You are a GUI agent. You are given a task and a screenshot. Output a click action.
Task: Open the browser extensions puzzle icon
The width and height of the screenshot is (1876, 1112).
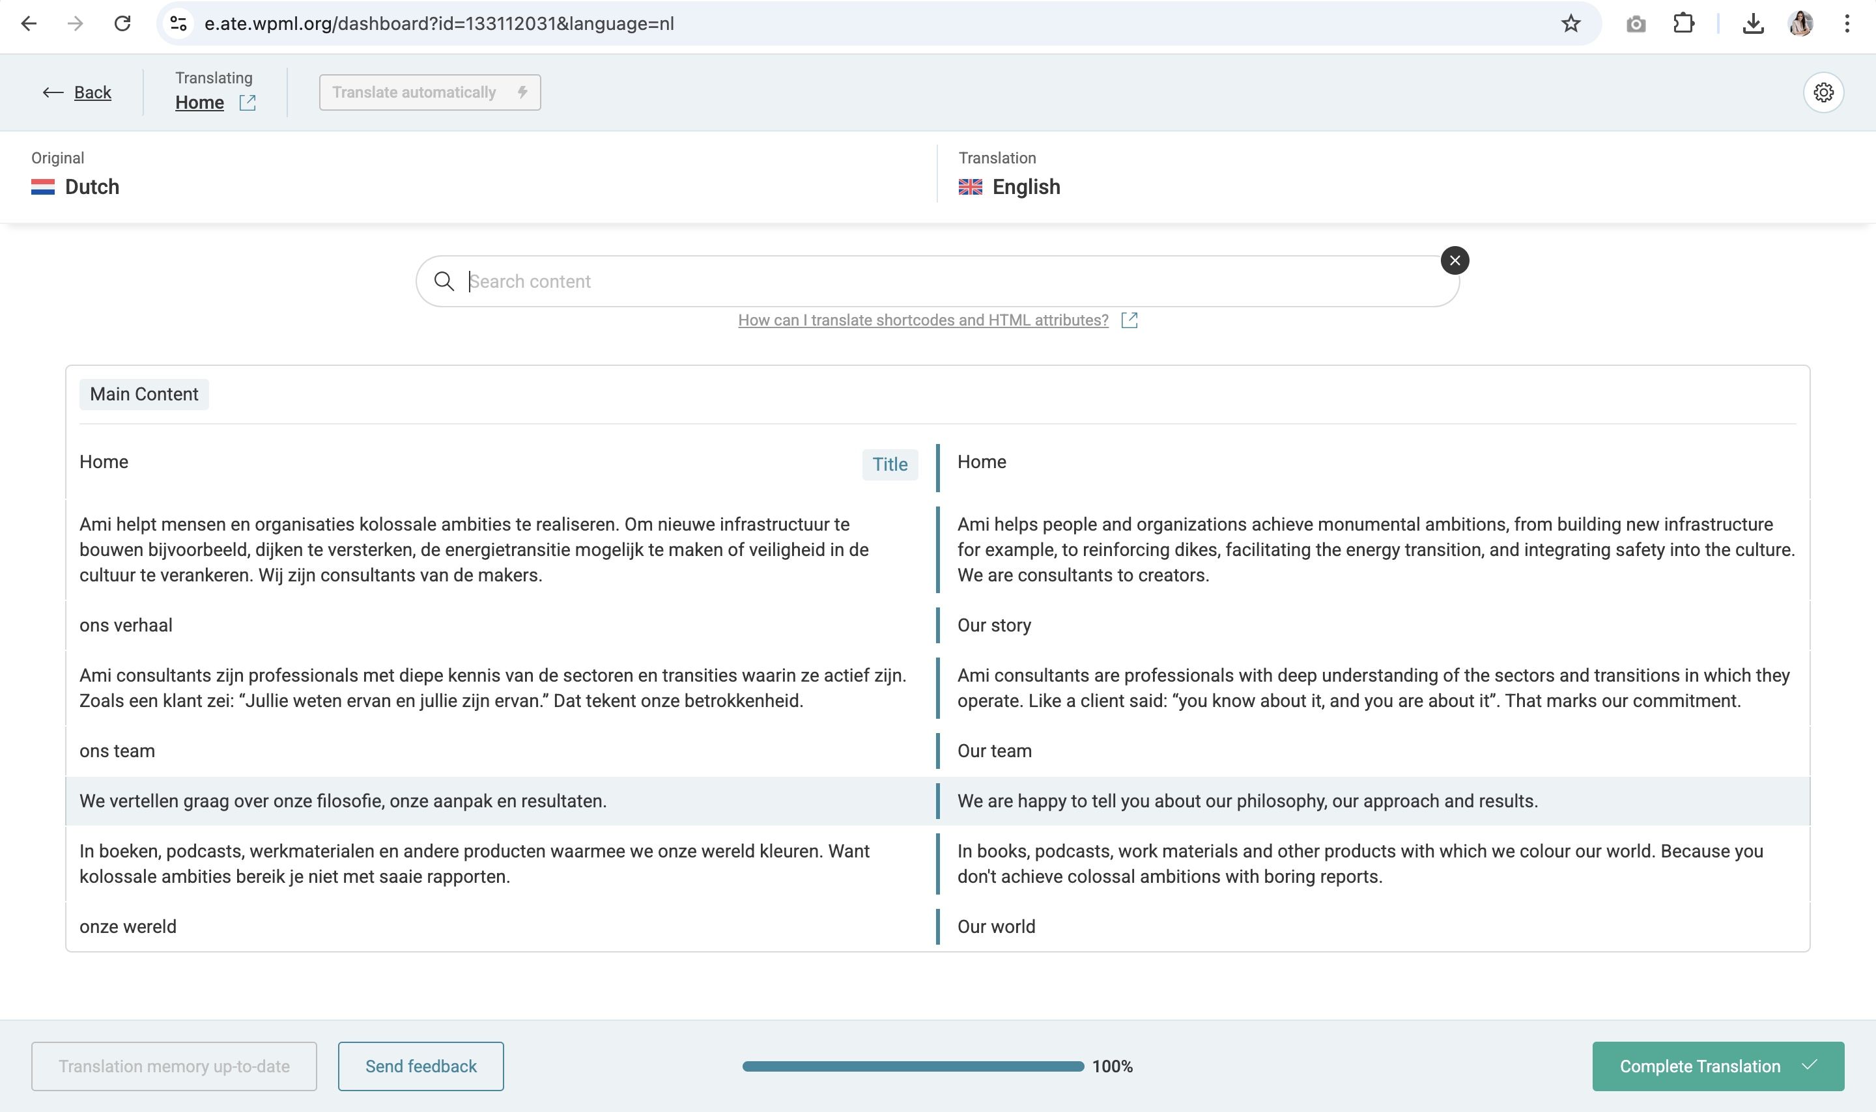[1683, 23]
